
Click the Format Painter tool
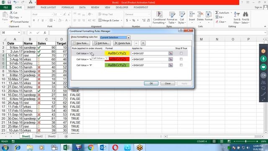click(x=19, y=22)
